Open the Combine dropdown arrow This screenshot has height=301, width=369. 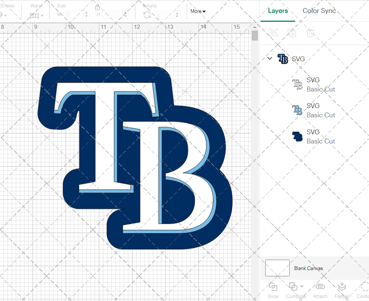(x=302, y=287)
